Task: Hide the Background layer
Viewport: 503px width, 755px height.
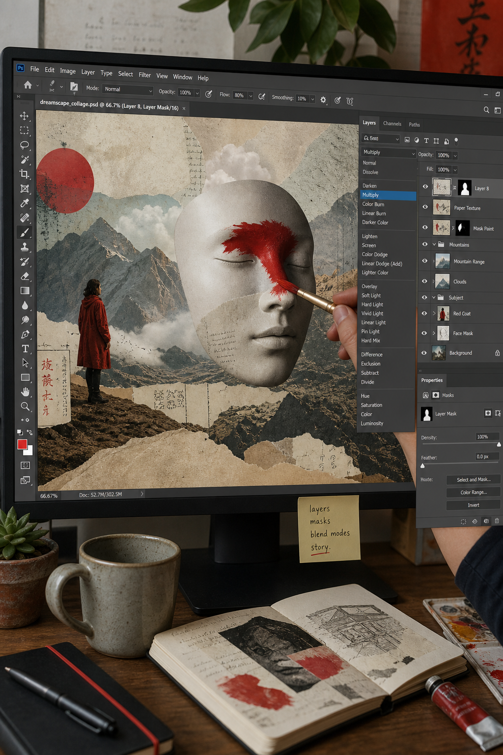Action: click(424, 352)
